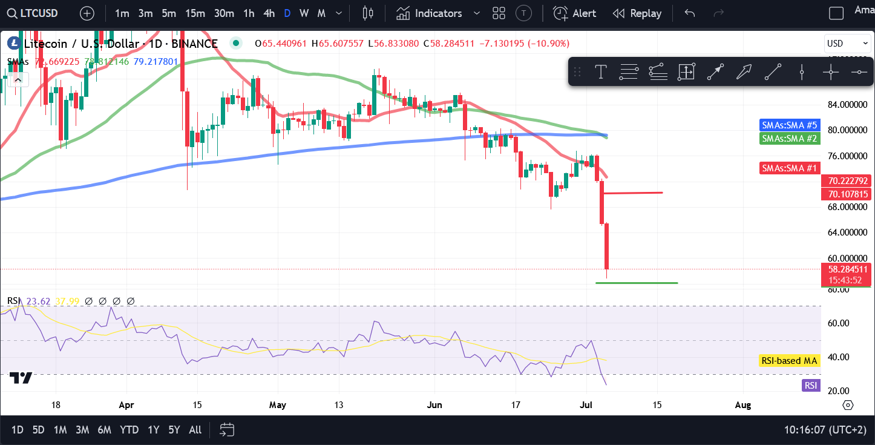Select the 3m timeframe
The image size is (875, 445).
[x=145, y=13]
